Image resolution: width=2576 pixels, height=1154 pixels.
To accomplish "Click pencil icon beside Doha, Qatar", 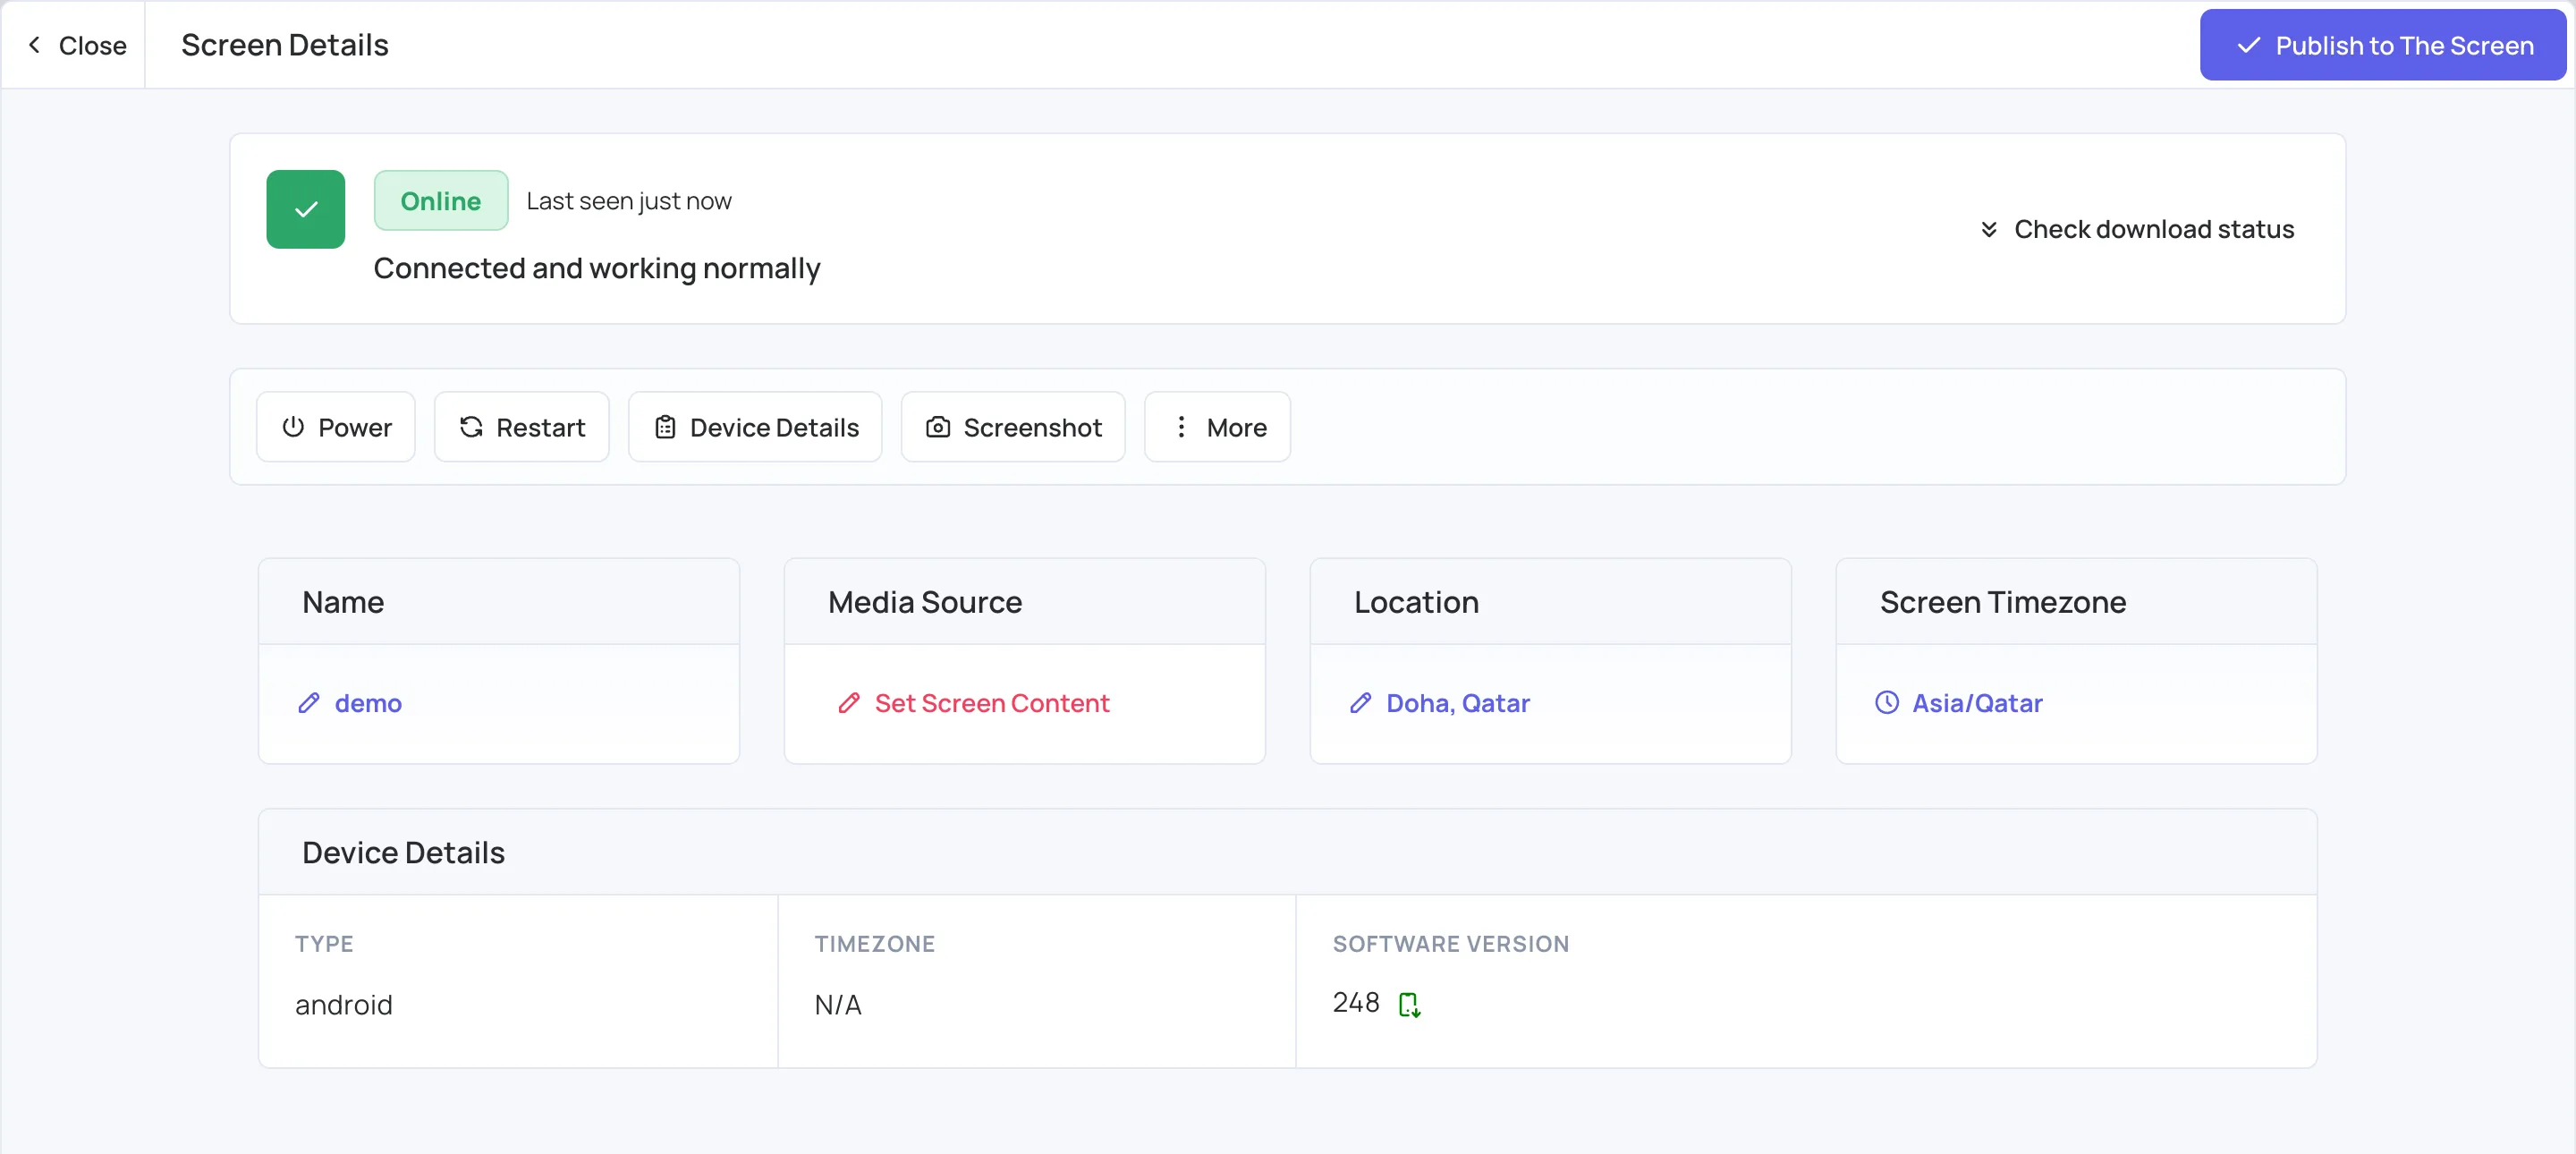I will [1360, 703].
